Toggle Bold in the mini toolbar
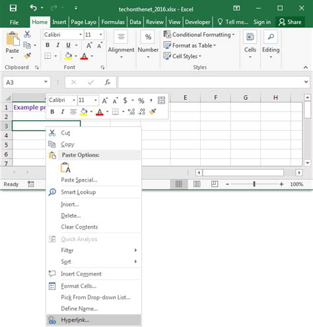Image resolution: width=313 pixels, height=327 pixels. coord(52,112)
